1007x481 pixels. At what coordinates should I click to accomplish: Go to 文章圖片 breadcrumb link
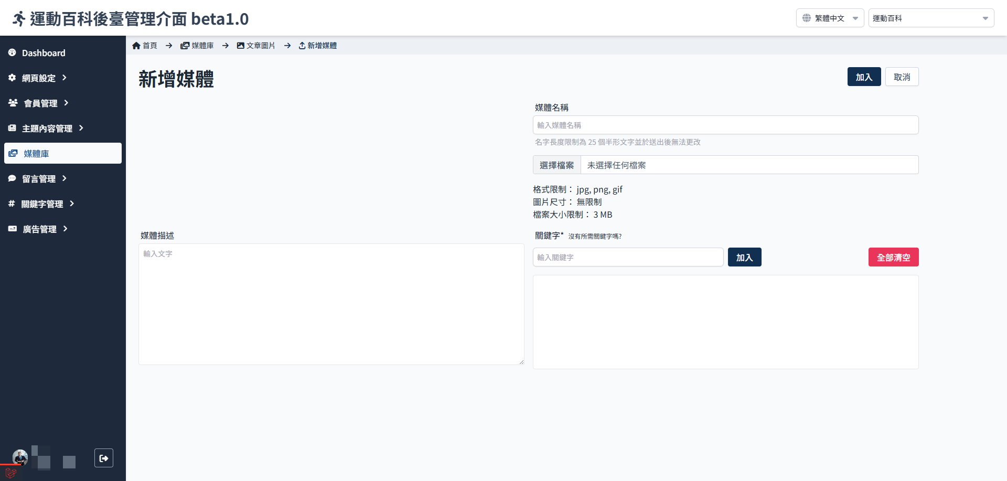tap(261, 46)
